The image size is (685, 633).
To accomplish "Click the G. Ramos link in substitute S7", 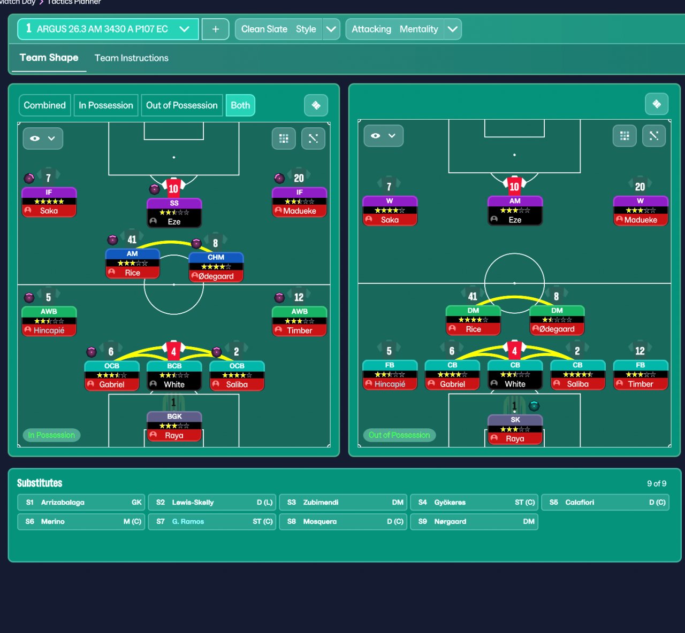I will point(188,522).
